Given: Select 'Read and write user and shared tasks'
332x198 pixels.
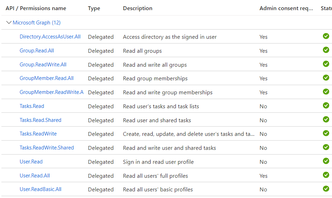Looking at the screenshot, I should pos(170,148).
